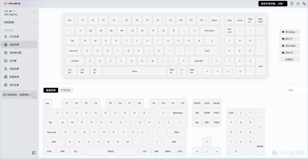Toggle the light/dark mode sun icon
This screenshot has height=159, width=308.
tap(298, 4)
